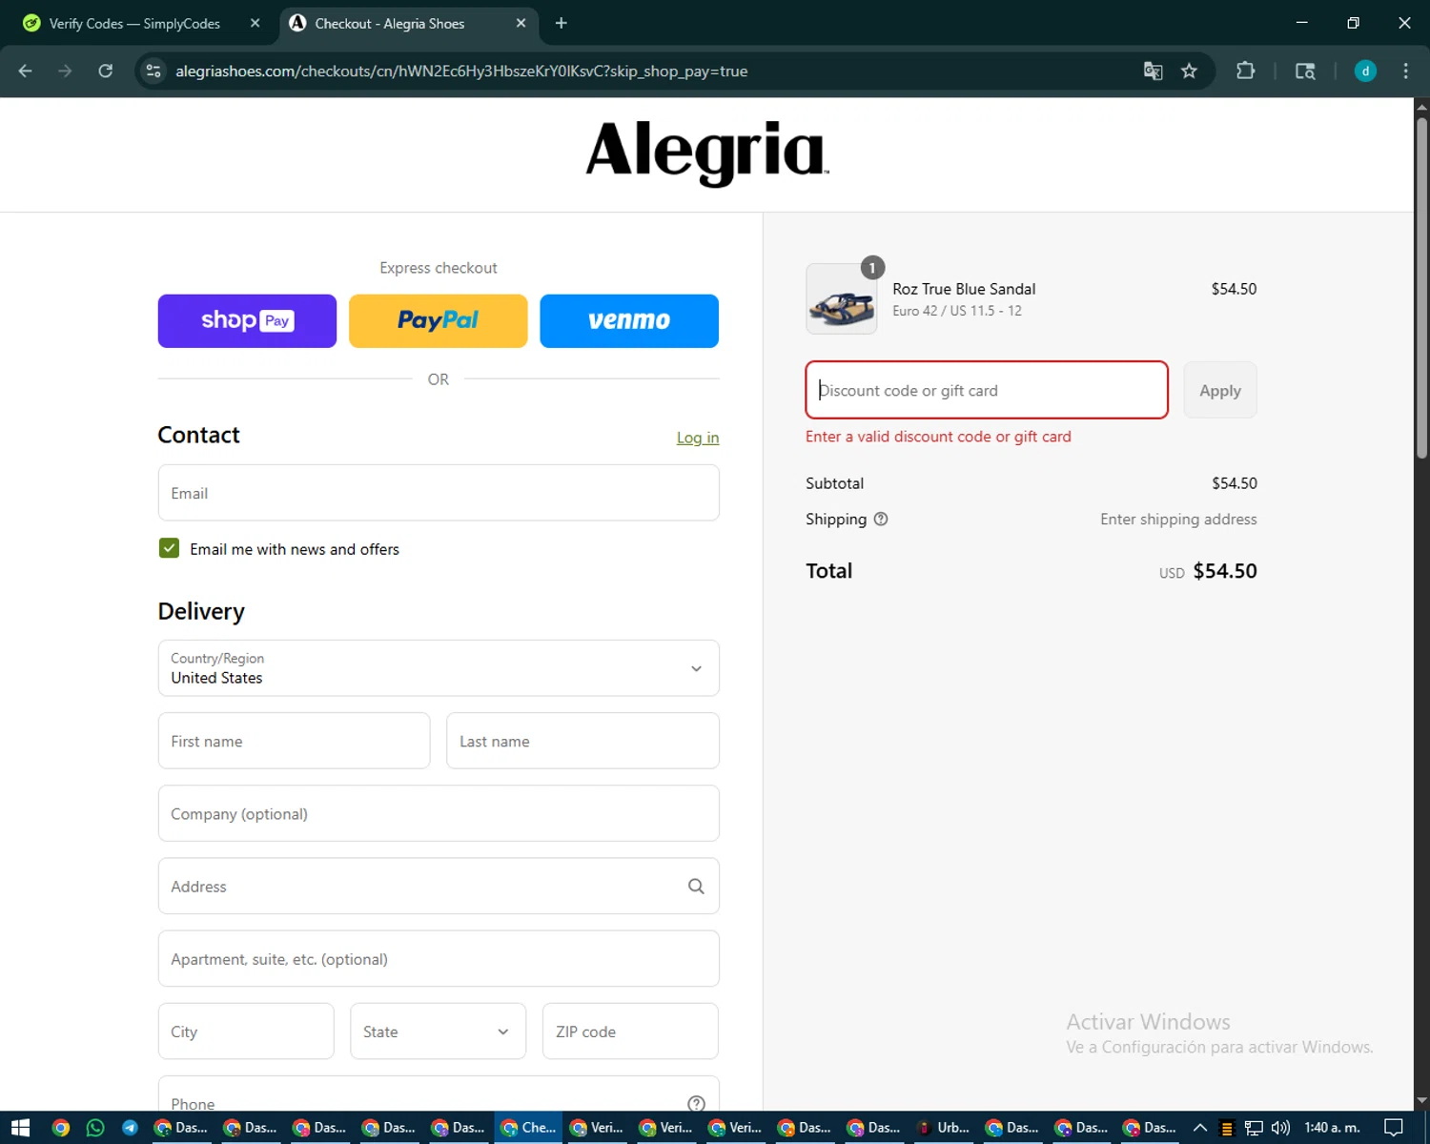Click the City field

click(246, 1032)
